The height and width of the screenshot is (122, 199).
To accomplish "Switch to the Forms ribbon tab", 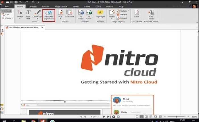I will [76, 7].
